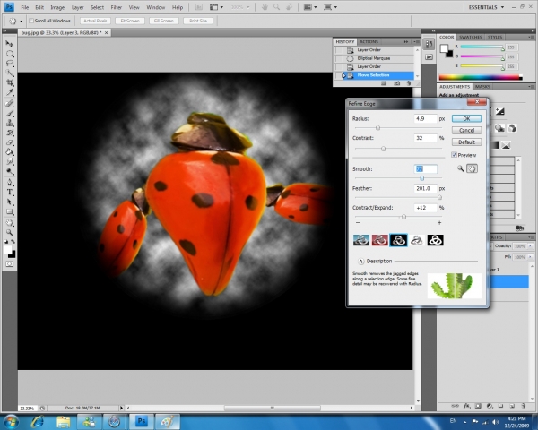Click the Feather slider handle
538x430 pixels.
coord(439,197)
